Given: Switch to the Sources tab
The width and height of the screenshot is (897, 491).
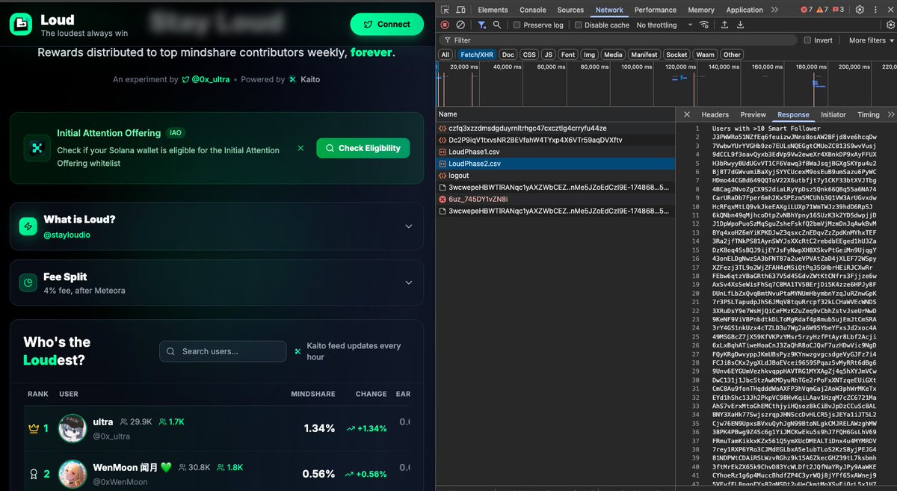Looking at the screenshot, I should (x=570, y=10).
